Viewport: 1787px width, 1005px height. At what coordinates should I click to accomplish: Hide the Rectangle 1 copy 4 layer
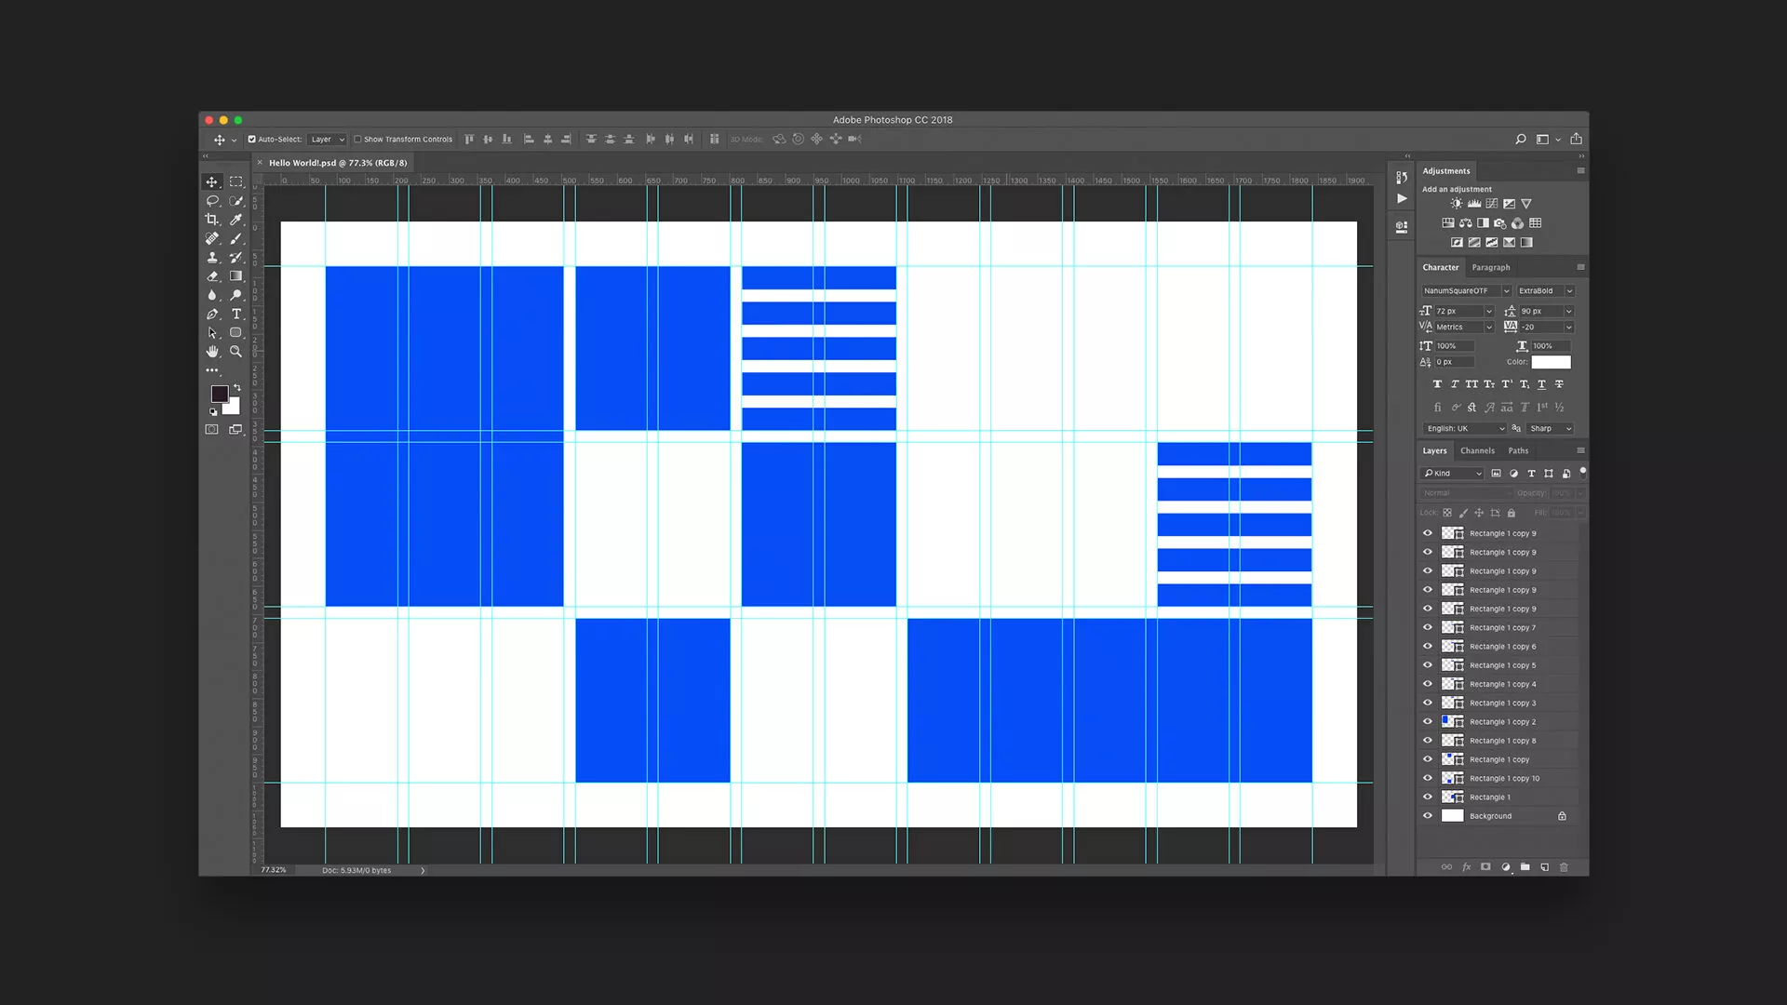pos(1428,684)
